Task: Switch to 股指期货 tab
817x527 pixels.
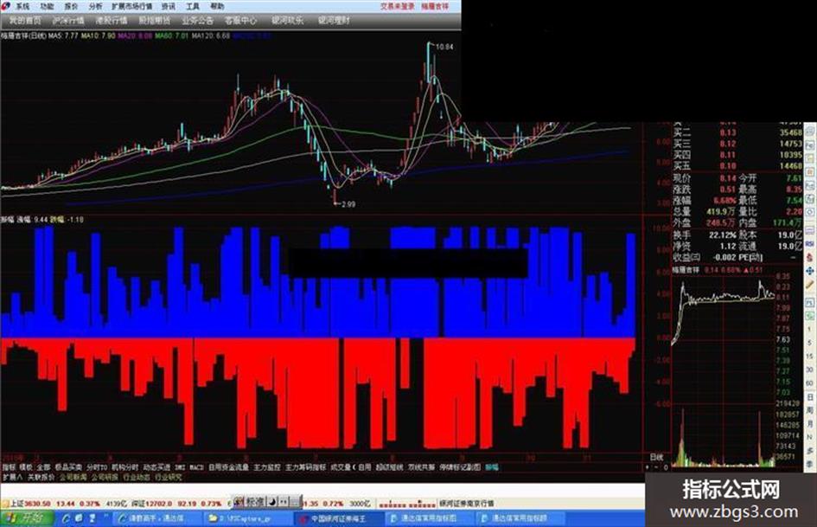Action: click(155, 21)
